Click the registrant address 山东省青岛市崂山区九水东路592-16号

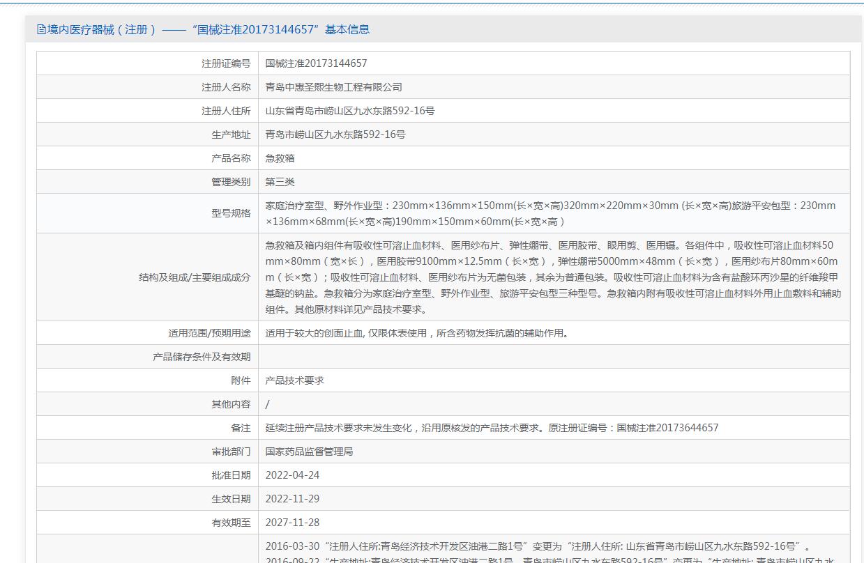pyautogui.click(x=349, y=111)
